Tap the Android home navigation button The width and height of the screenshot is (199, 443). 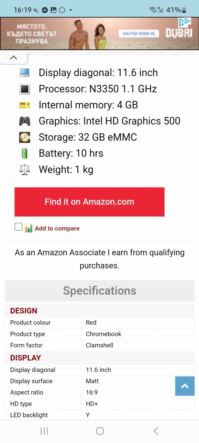[x=99, y=431]
